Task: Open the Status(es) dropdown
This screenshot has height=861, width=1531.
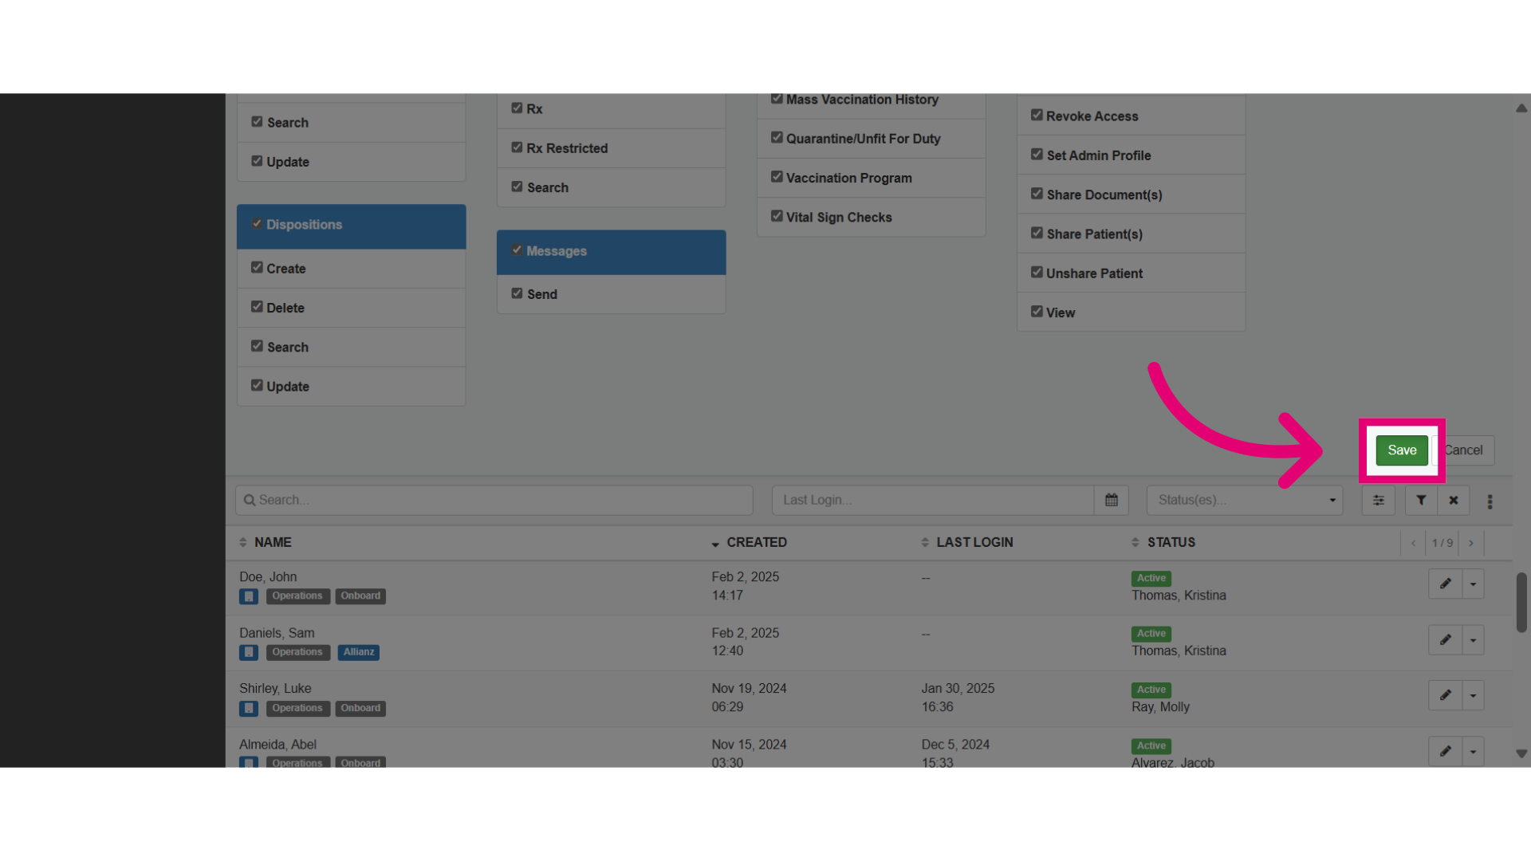Action: 1245,500
